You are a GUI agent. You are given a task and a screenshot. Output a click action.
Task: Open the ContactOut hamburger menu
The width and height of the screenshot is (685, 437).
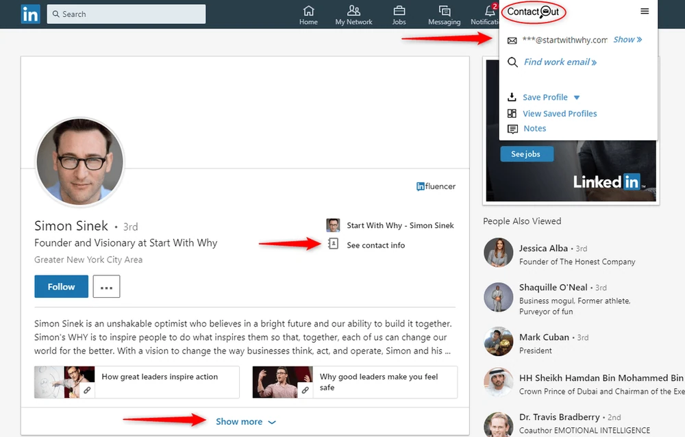tap(645, 12)
